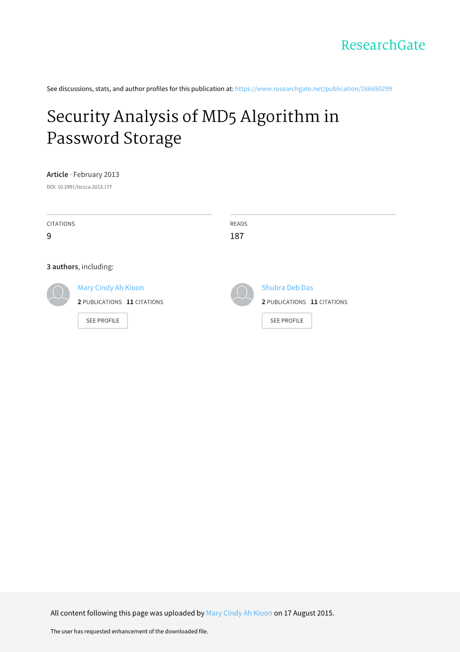Click the '3 authors' label

tap(62, 266)
